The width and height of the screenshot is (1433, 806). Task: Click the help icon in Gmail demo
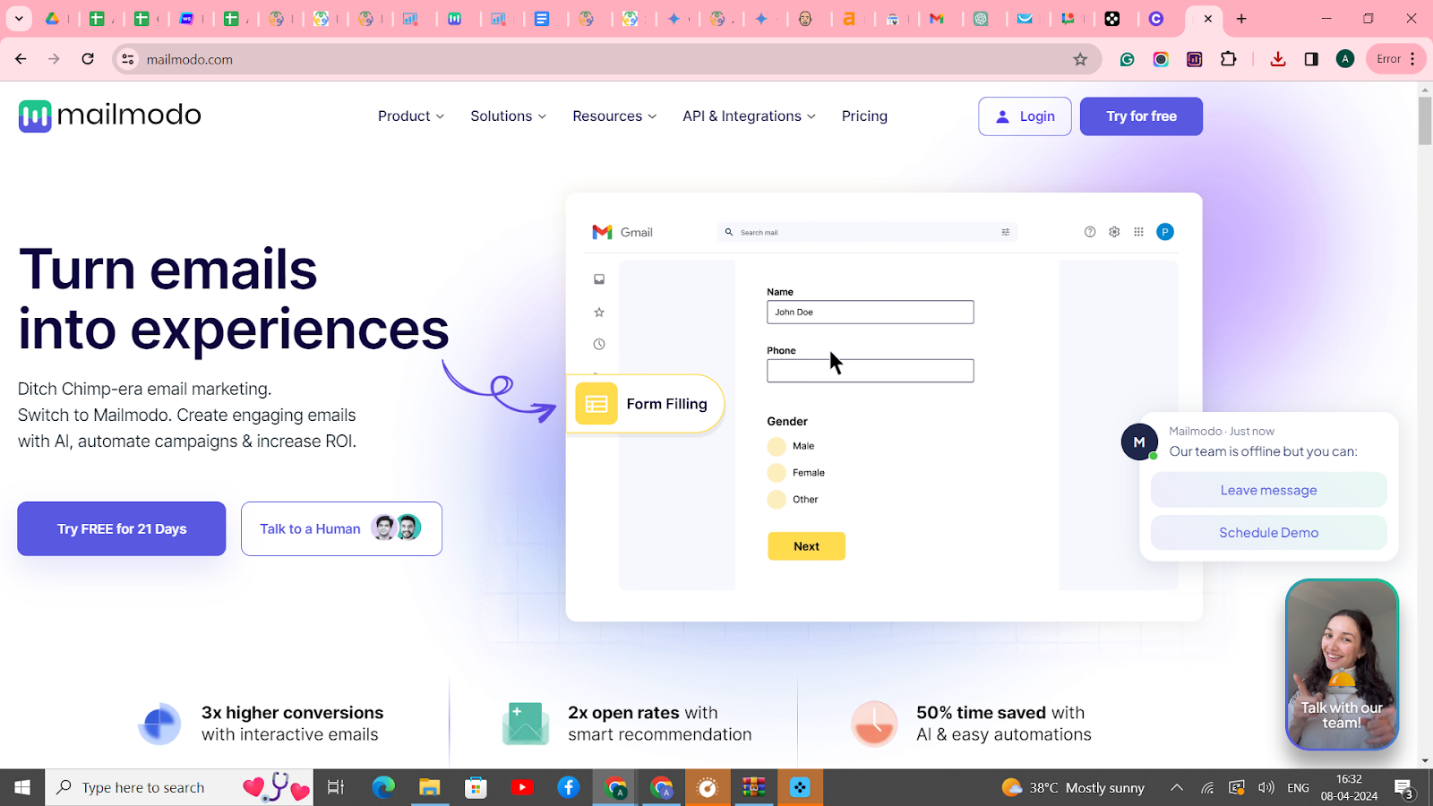coord(1090,232)
